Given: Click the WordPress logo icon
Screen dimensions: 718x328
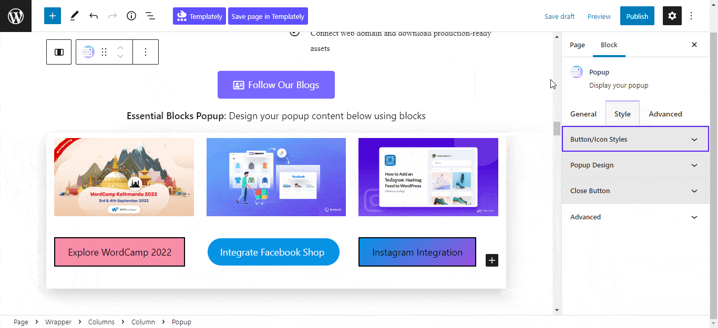Looking at the screenshot, I should (16, 16).
